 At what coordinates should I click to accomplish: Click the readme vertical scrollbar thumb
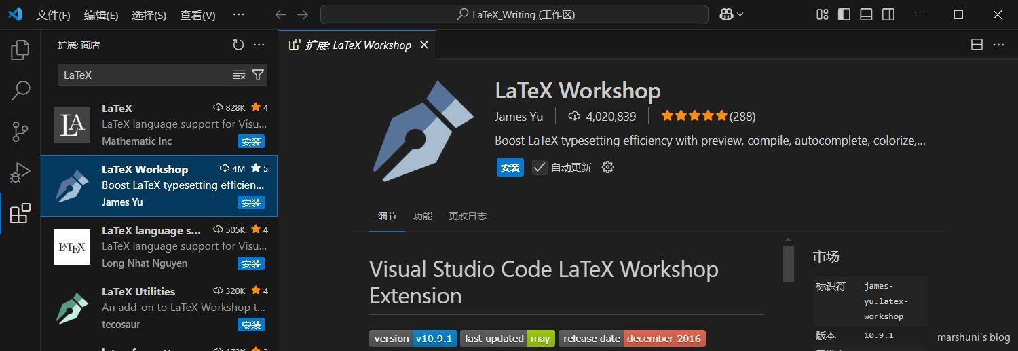[788, 264]
